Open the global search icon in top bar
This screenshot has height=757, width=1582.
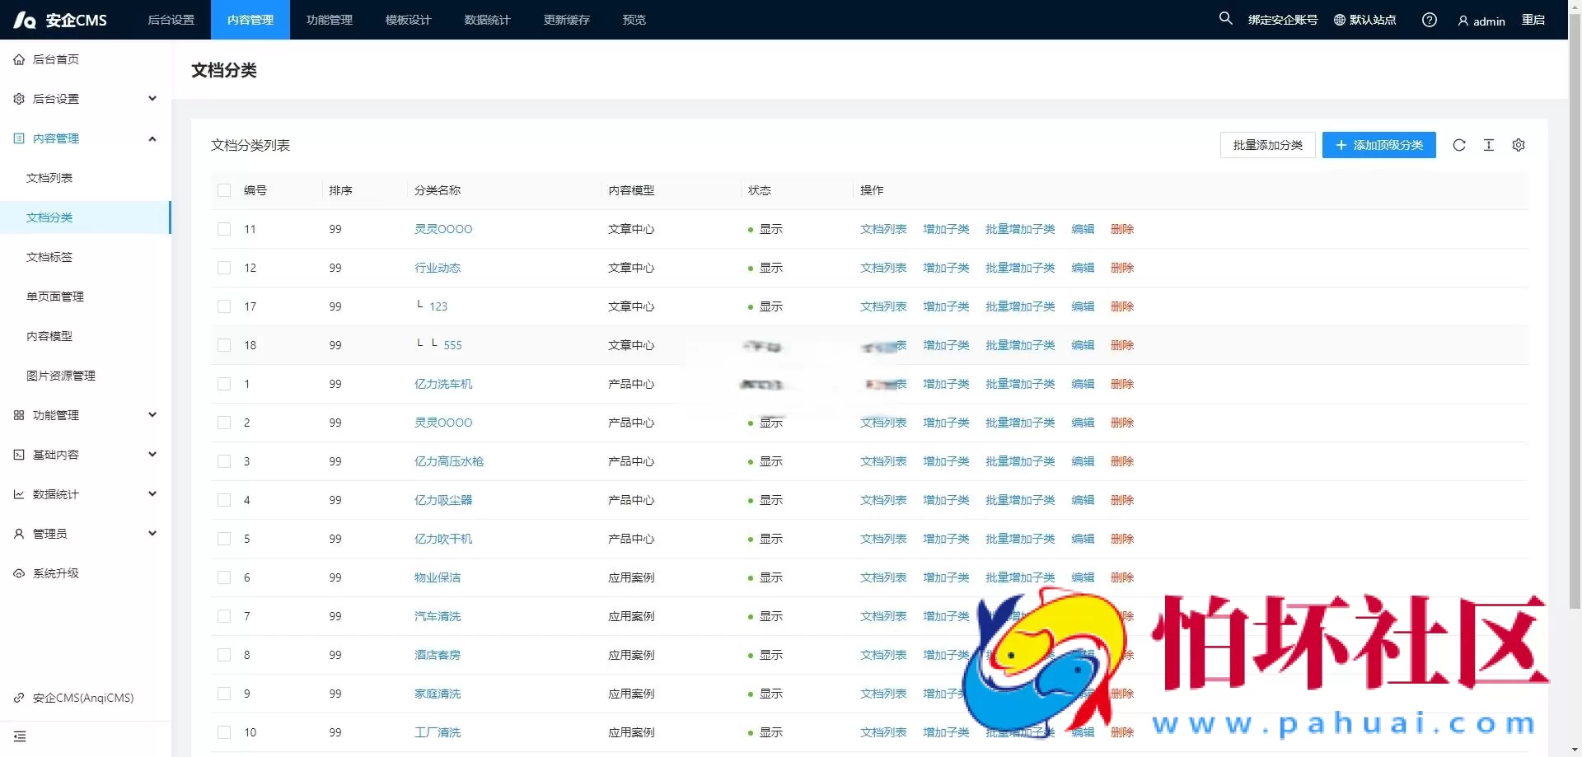coord(1225,19)
